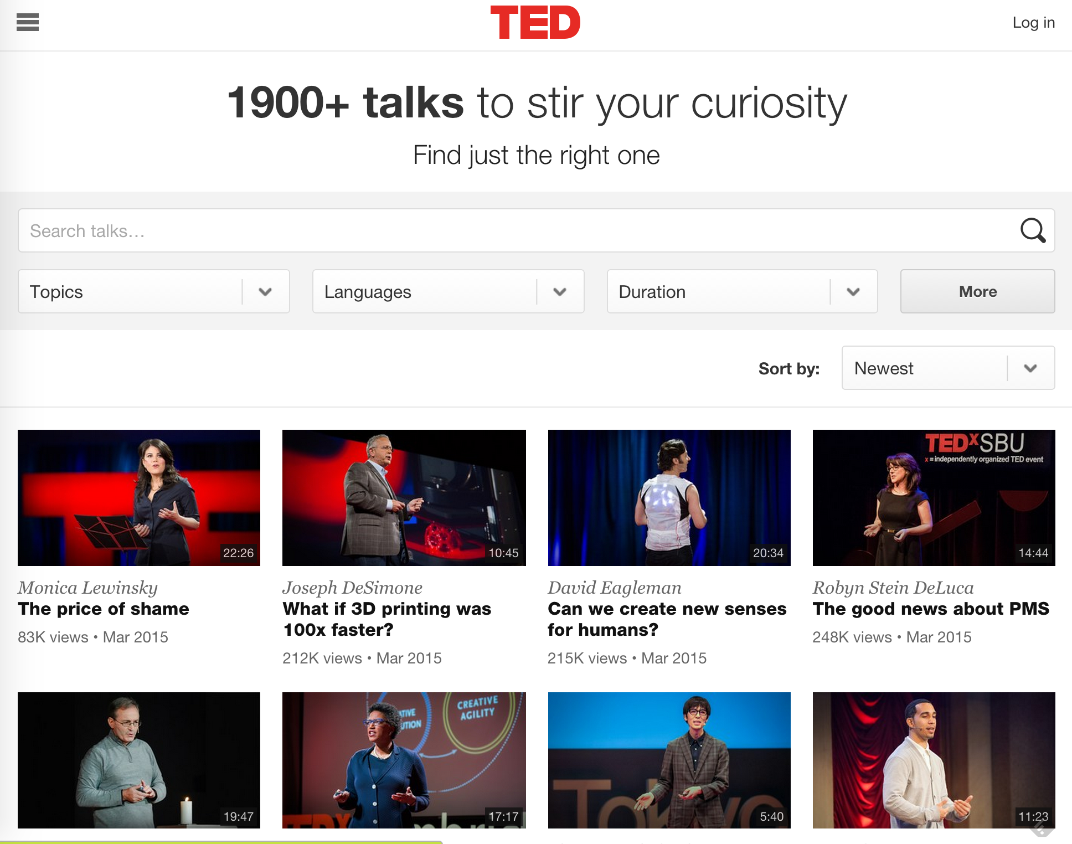Click "What if 3D printing was 100x faster?"
Image resolution: width=1072 pixels, height=844 pixels.
pos(387,619)
